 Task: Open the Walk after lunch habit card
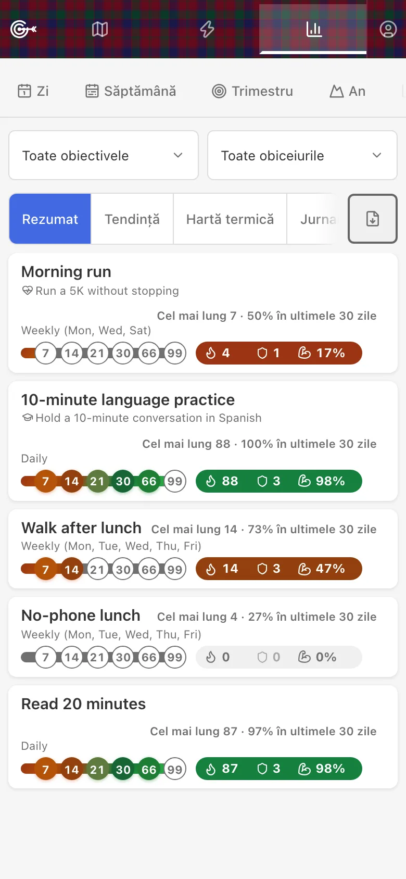[203, 549]
